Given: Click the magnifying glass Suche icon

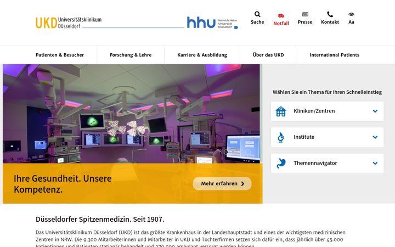Looking at the screenshot, I should click(x=257, y=14).
